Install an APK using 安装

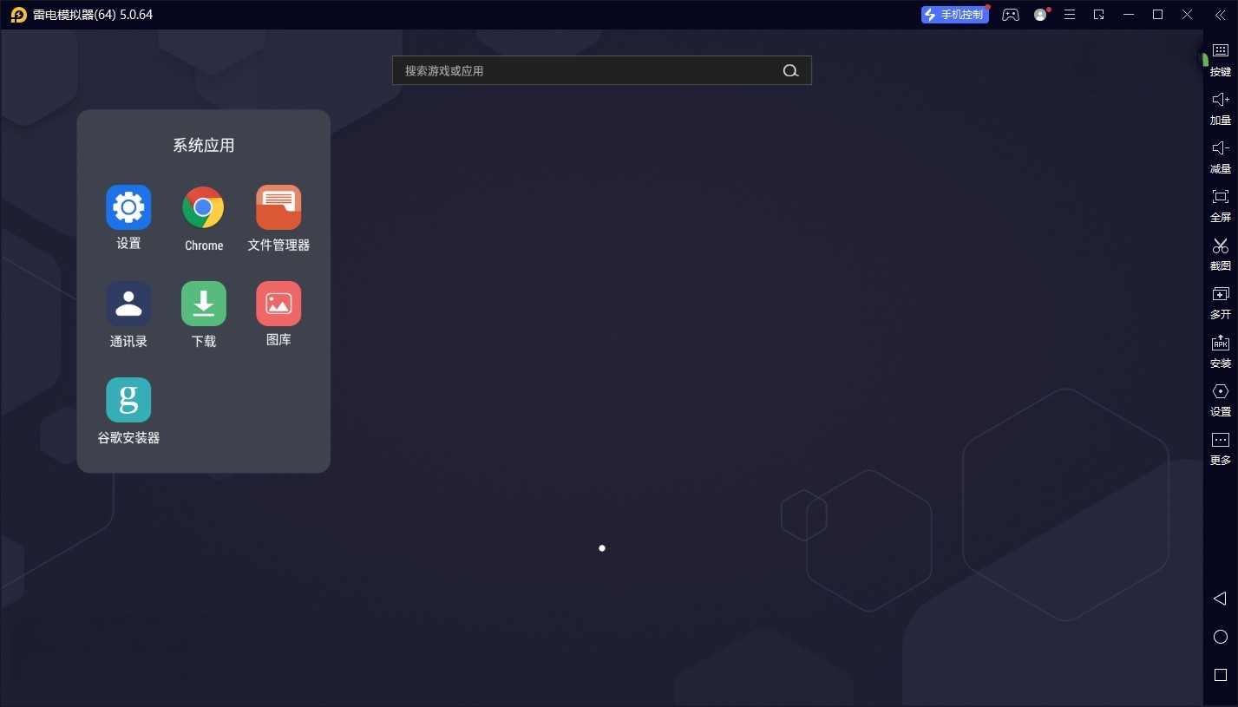[x=1220, y=350]
